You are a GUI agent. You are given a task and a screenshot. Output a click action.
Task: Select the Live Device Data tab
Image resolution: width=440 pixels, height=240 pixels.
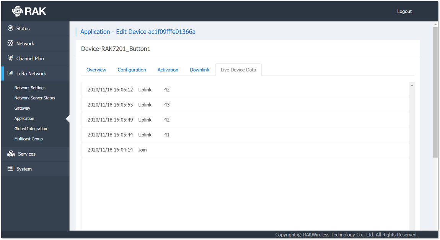coord(238,70)
